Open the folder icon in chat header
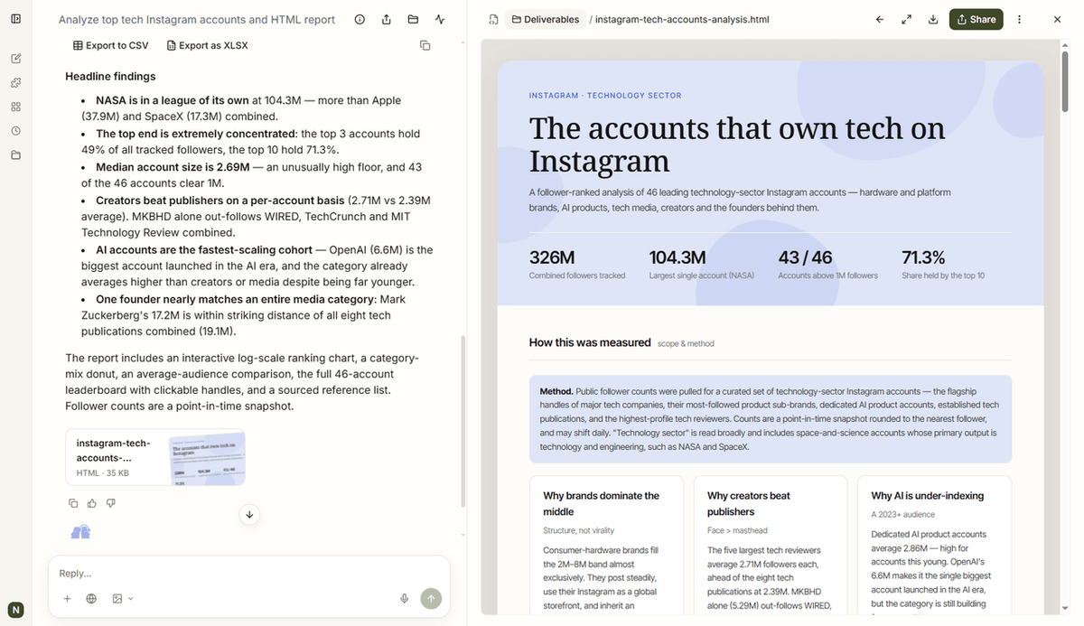Viewport: 1084px width, 626px height. (x=413, y=19)
